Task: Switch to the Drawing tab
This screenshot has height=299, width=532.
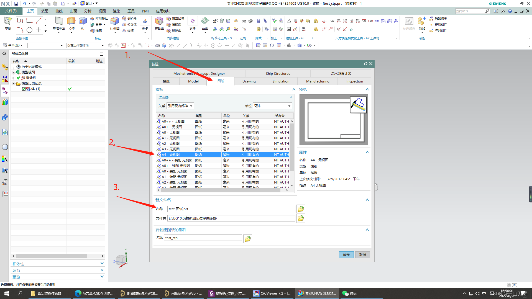Action: pos(249,81)
